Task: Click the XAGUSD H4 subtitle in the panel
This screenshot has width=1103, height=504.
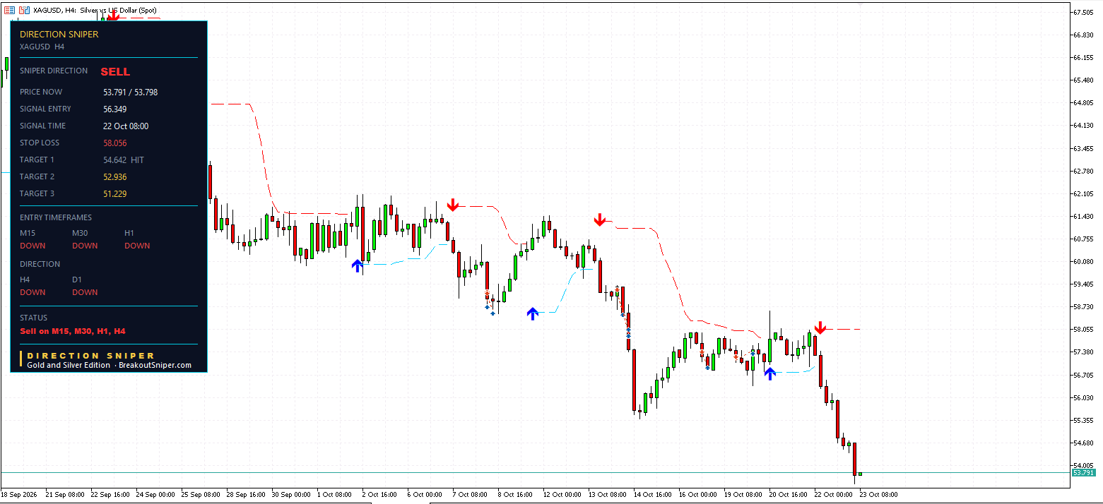Action: pyautogui.click(x=42, y=47)
